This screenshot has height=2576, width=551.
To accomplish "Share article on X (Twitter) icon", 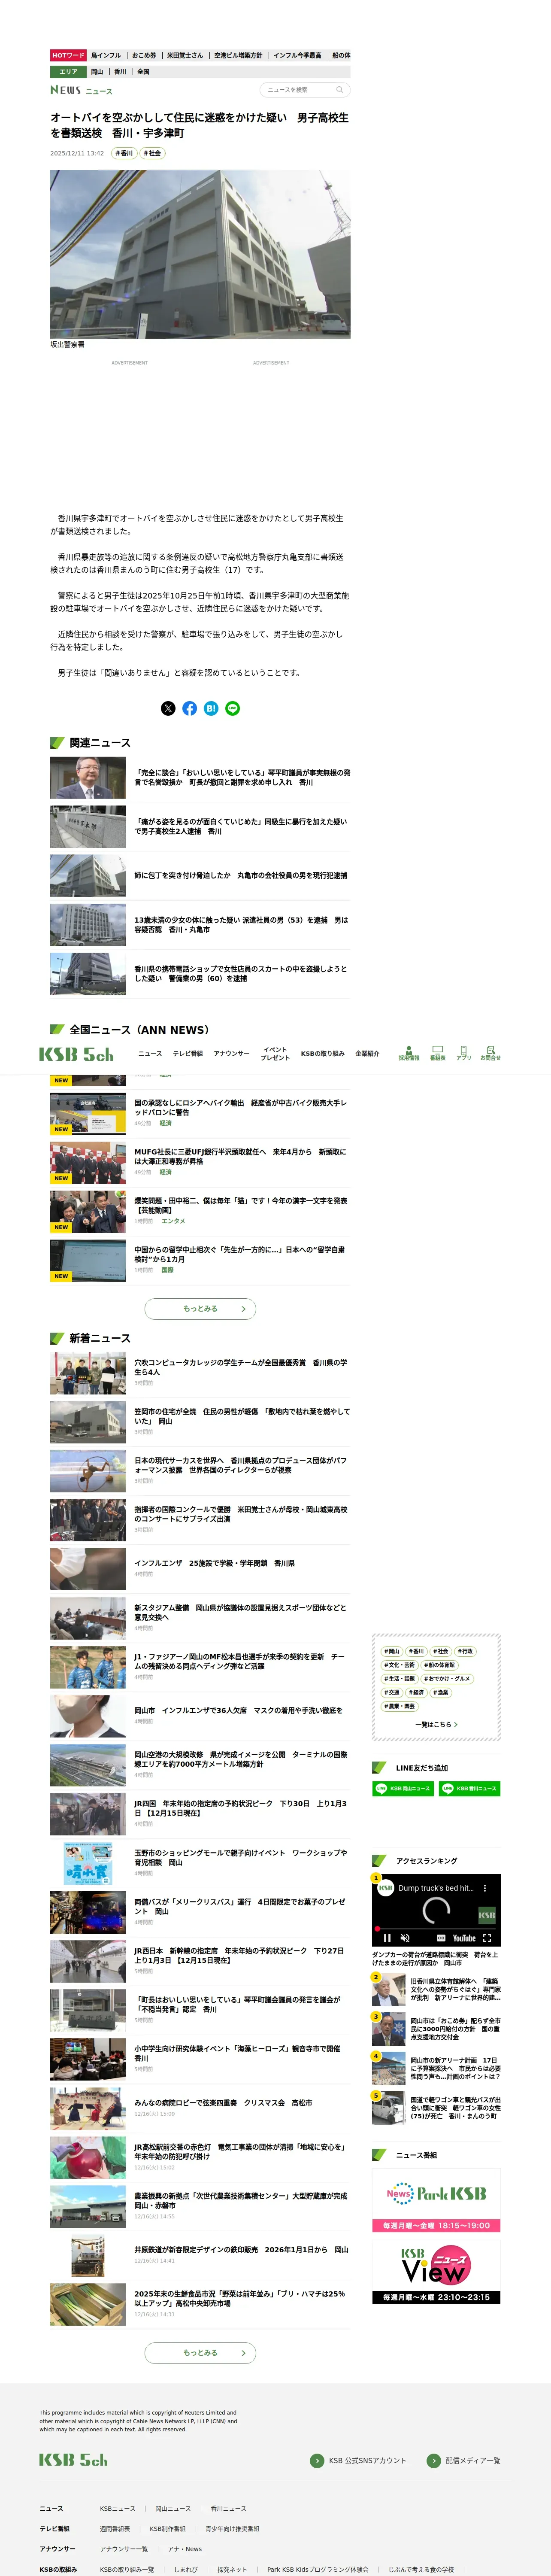I will tap(168, 708).
